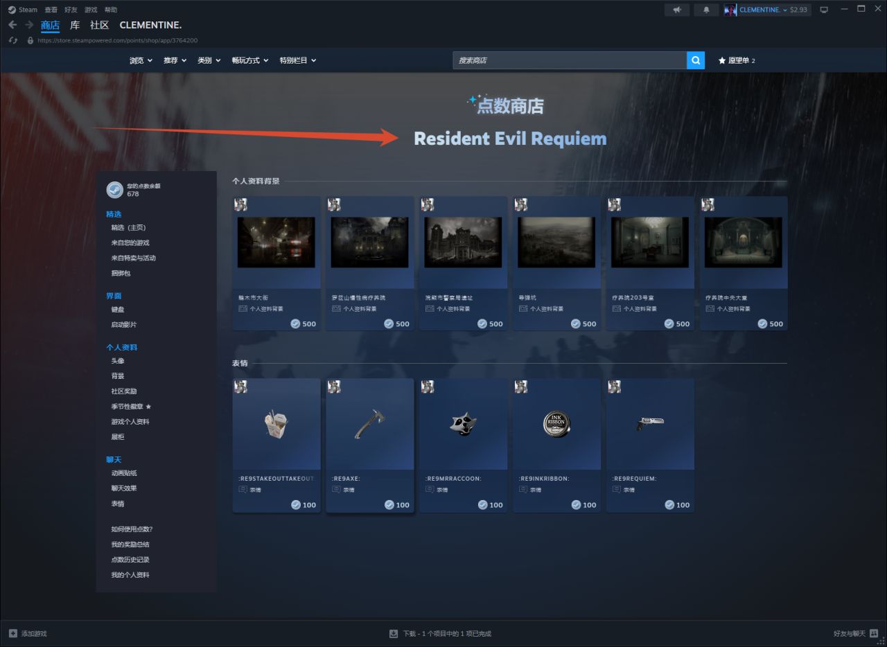Open the 导弹坑 background thumbnail

(556, 242)
